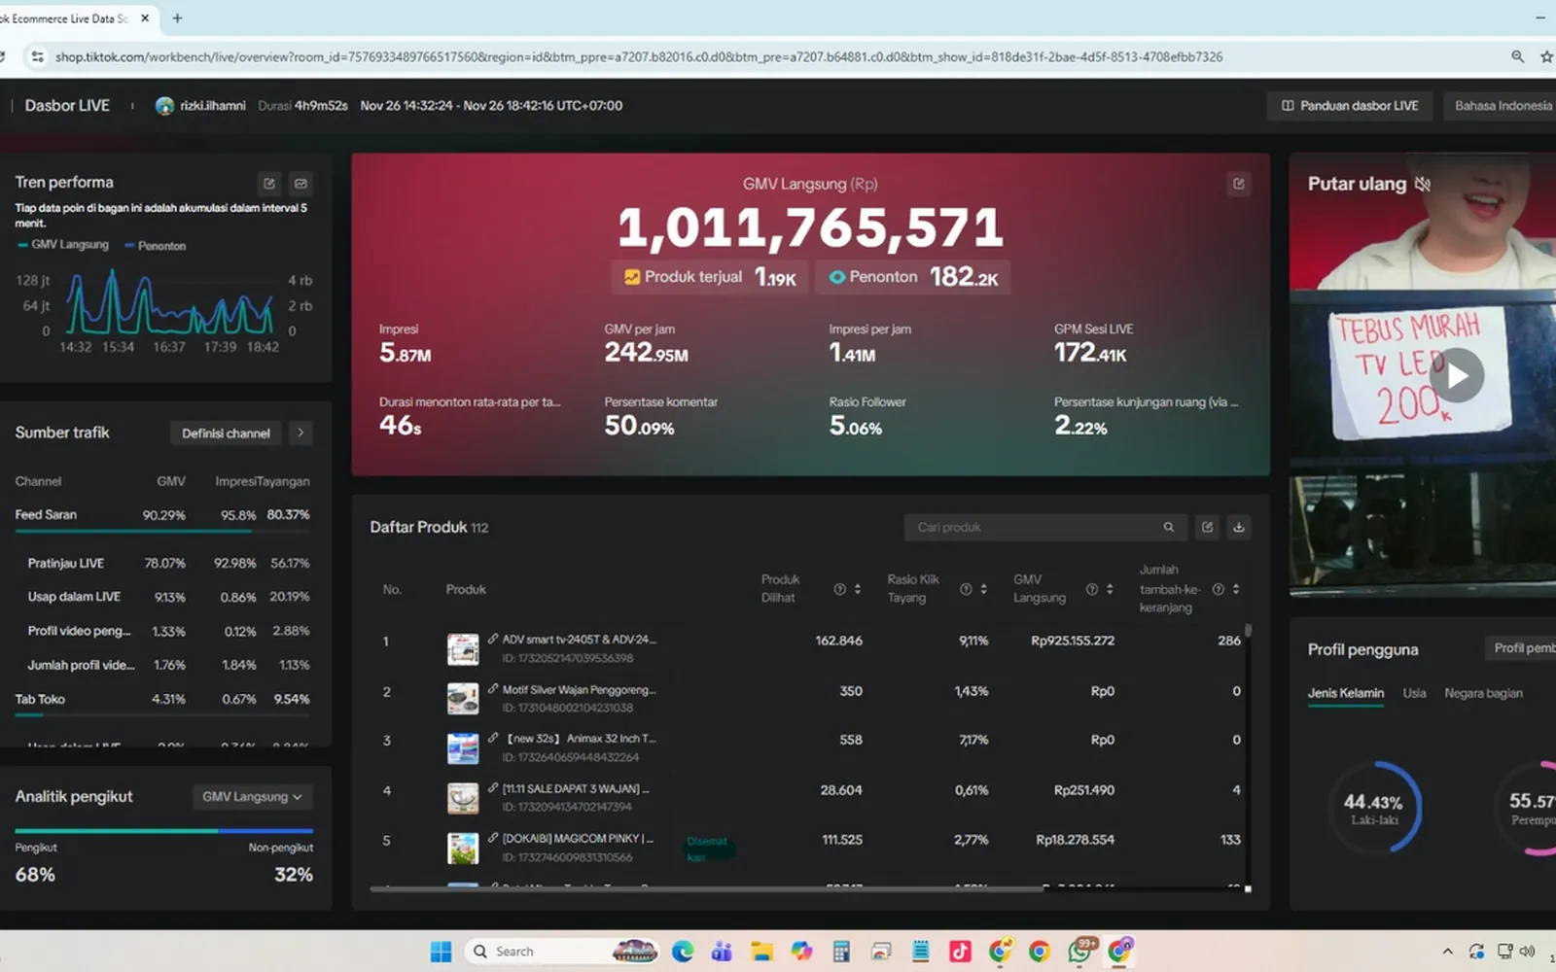The image size is (1556, 972).
Task: Click the Produk terjual 1.19K chip
Action: tap(710, 277)
